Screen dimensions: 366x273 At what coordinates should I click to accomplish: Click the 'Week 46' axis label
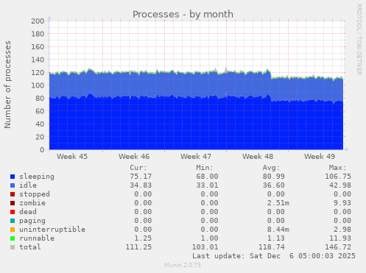coord(134,157)
